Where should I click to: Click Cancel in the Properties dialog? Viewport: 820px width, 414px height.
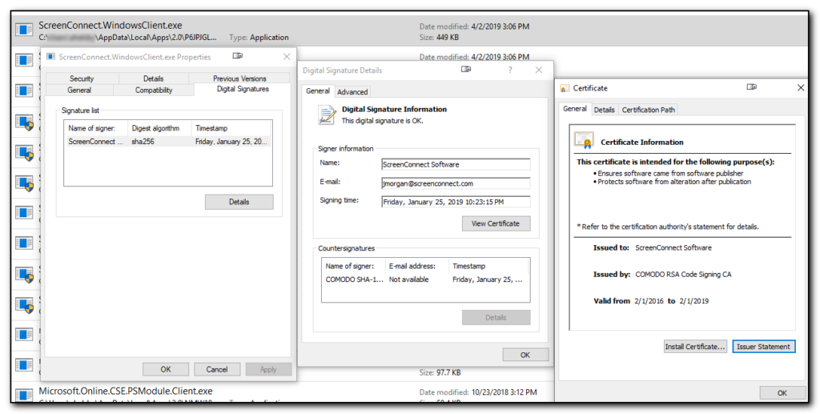point(217,369)
